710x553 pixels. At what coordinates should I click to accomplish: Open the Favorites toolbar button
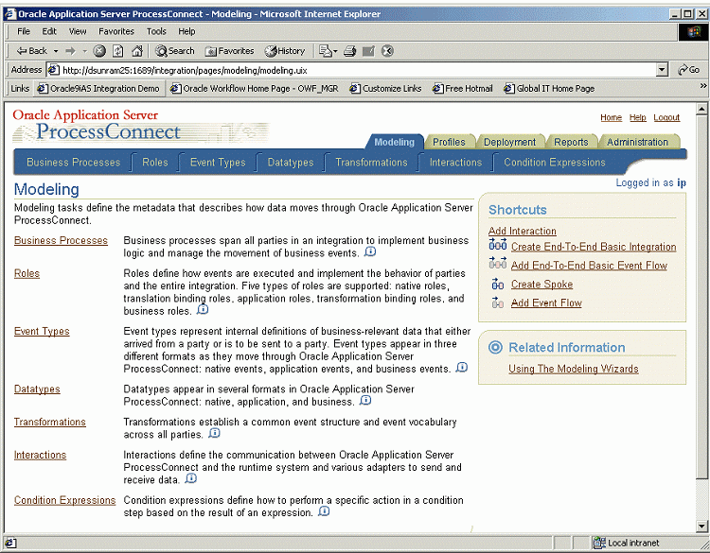pyautogui.click(x=230, y=51)
